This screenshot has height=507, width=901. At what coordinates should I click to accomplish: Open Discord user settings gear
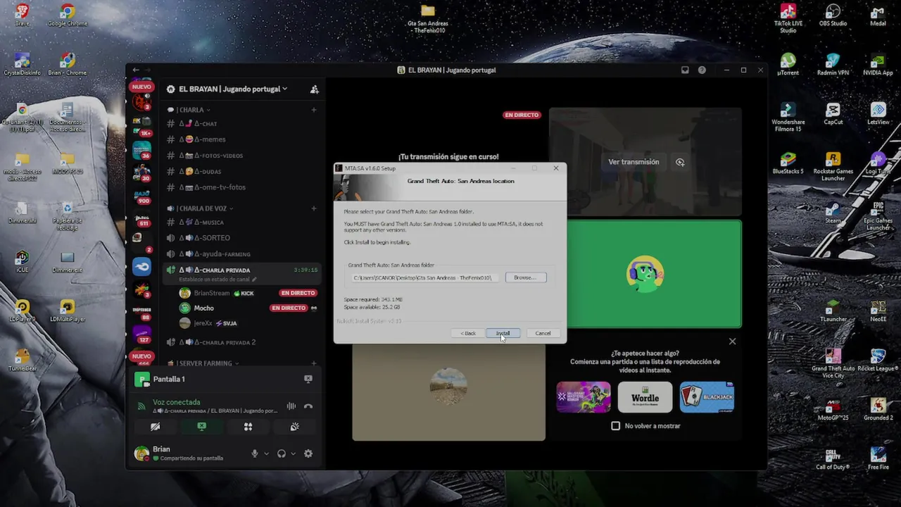(x=308, y=453)
